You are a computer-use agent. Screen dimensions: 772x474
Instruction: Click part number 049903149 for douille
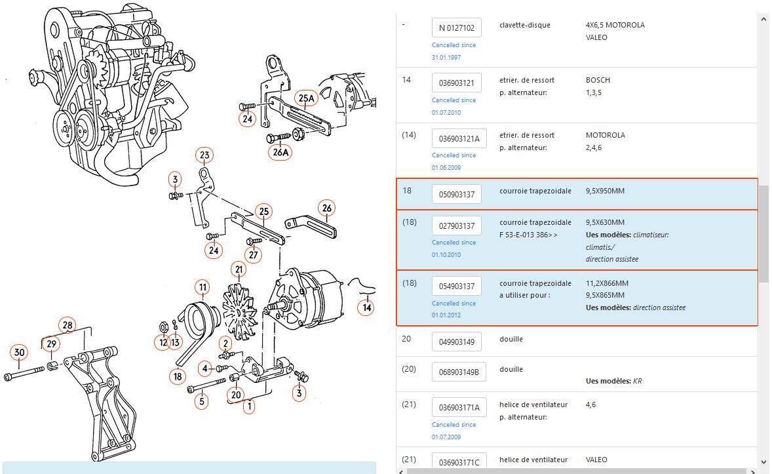(x=457, y=342)
